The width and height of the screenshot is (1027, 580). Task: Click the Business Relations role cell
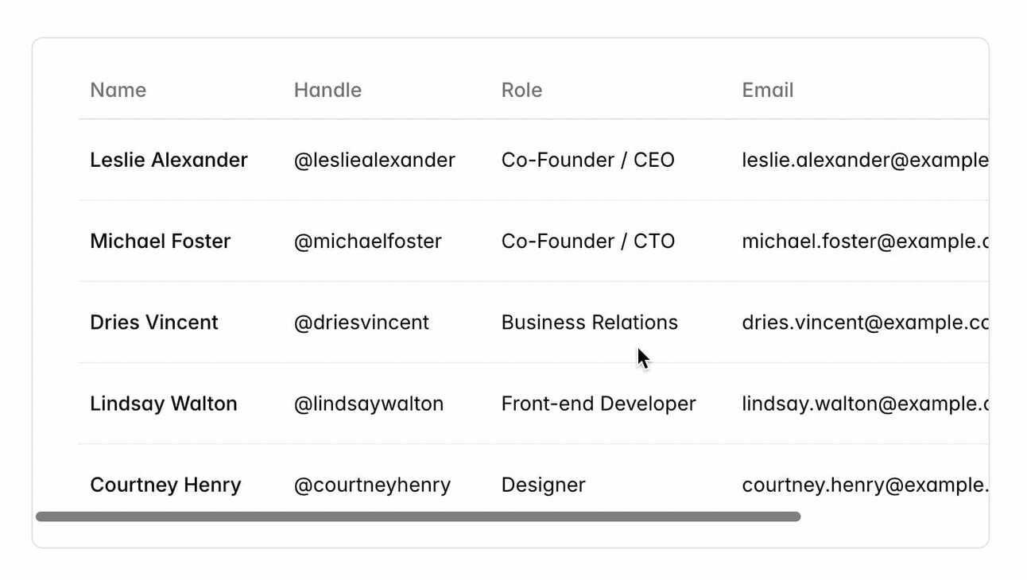point(590,322)
